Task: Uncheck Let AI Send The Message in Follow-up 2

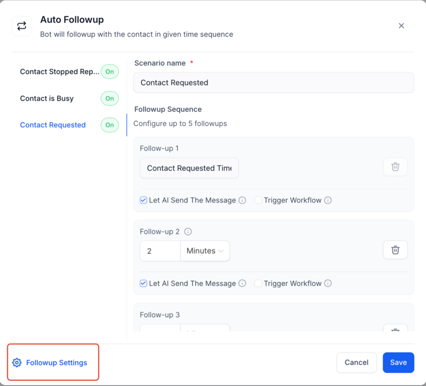Action: tap(143, 283)
